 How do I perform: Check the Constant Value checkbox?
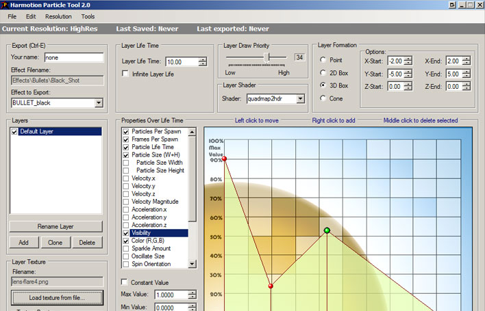pos(125,282)
